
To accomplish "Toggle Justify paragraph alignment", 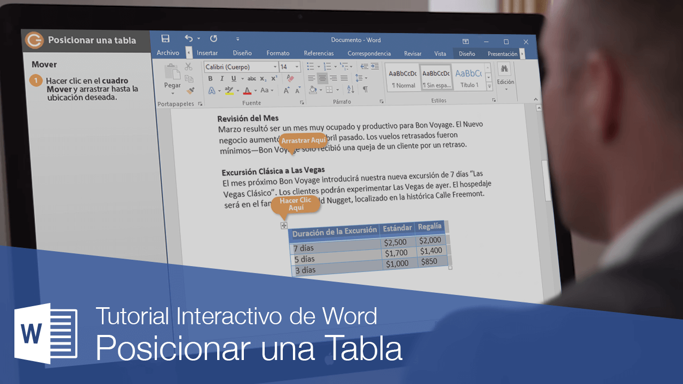I will [x=344, y=78].
